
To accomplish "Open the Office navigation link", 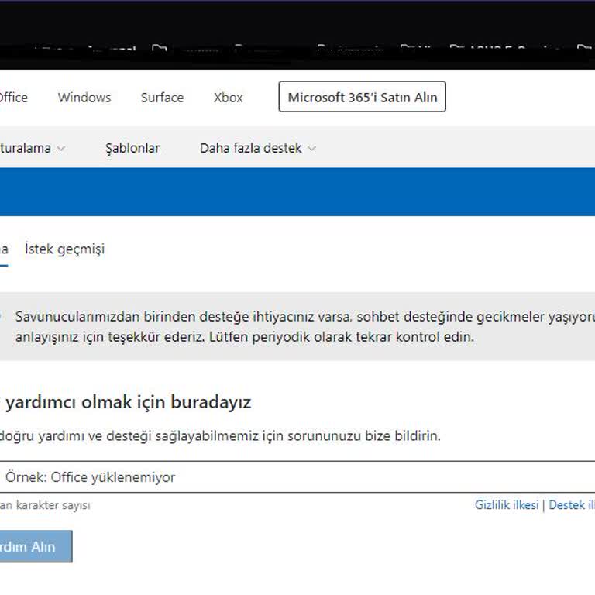I will coord(14,98).
